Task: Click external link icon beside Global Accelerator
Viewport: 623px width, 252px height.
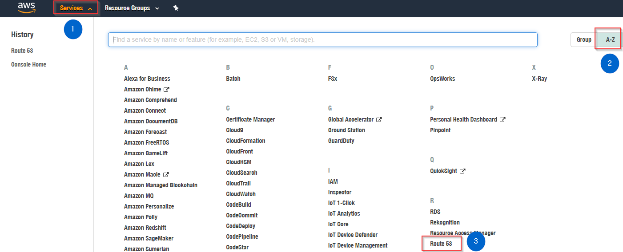Action: 379,119
